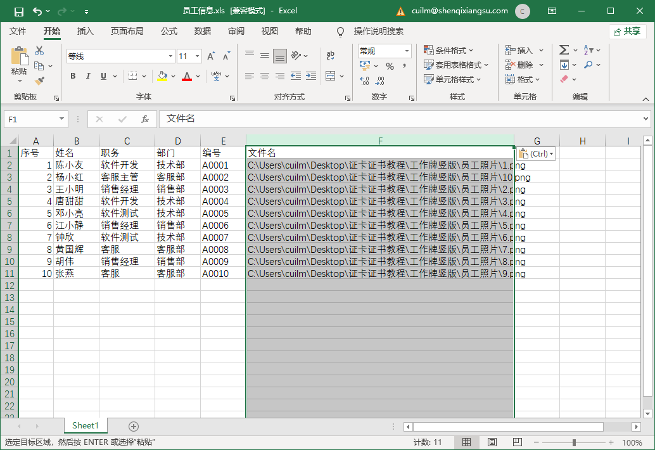The image size is (655, 450).
Task: Select the Format Painter brush icon
Action: pos(39,80)
